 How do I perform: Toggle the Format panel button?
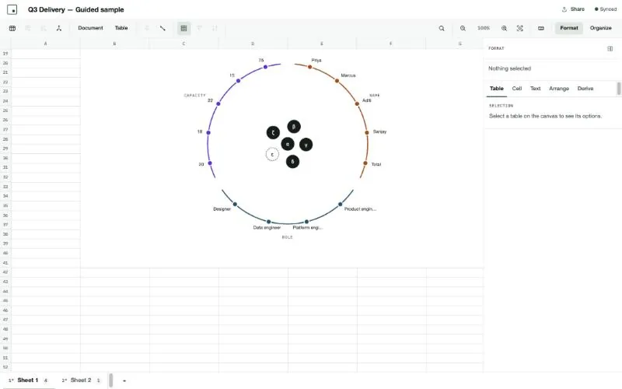click(569, 28)
